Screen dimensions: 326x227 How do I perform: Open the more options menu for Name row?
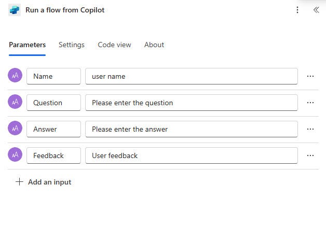point(310,76)
